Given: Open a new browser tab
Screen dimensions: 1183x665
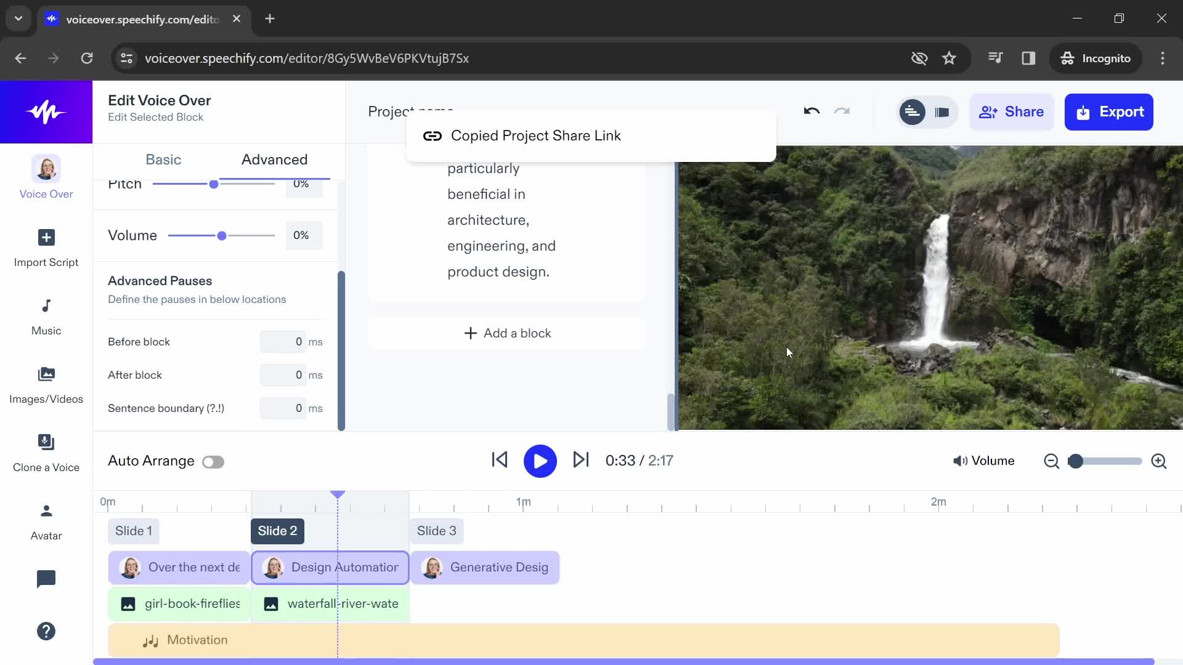Looking at the screenshot, I should point(270,18).
